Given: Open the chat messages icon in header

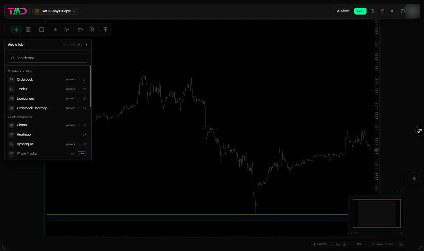Looking at the screenshot, I should pos(403,11).
